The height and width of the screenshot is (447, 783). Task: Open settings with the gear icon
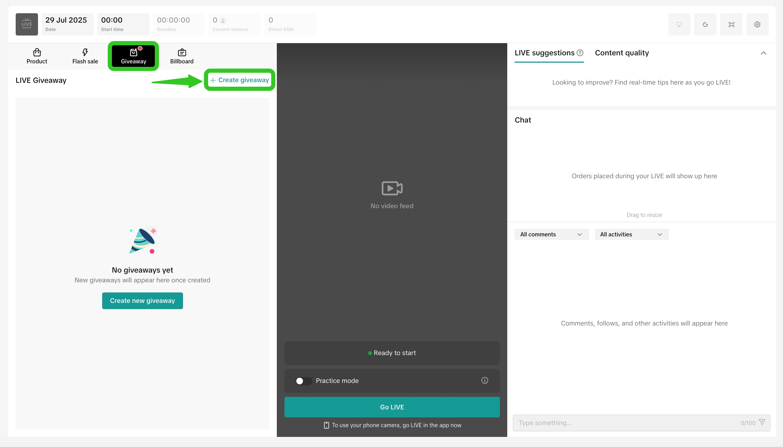click(757, 24)
